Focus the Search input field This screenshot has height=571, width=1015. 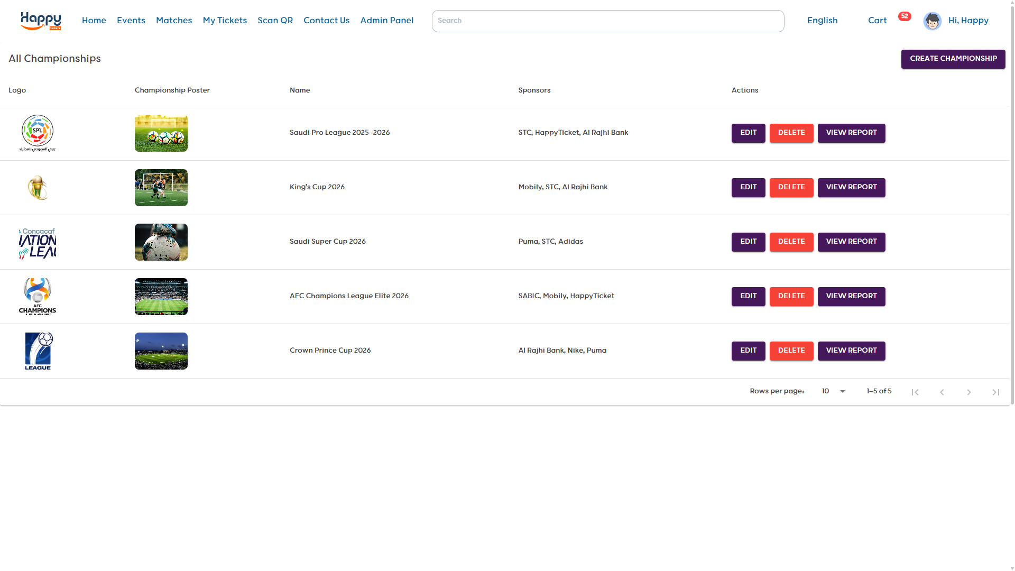click(607, 21)
